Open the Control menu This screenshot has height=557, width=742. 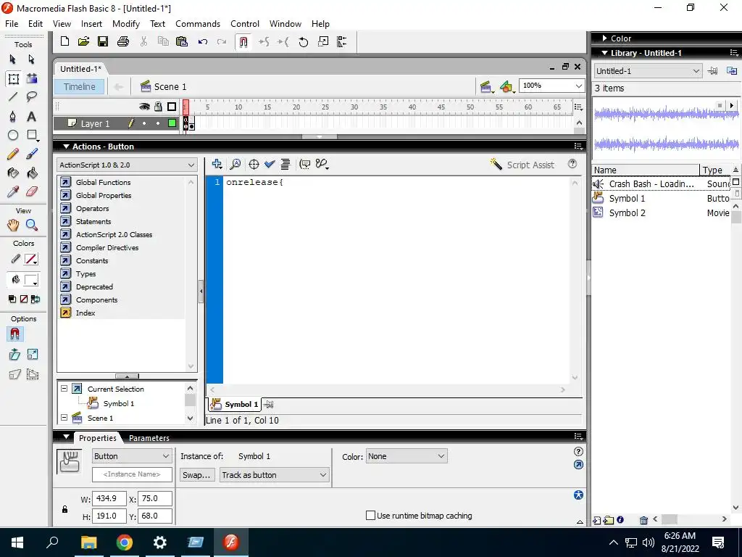pyautogui.click(x=245, y=24)
